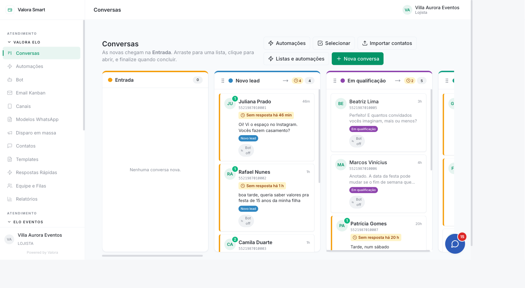
Task: Click the VA avatar in the top header
Action: 407,10
